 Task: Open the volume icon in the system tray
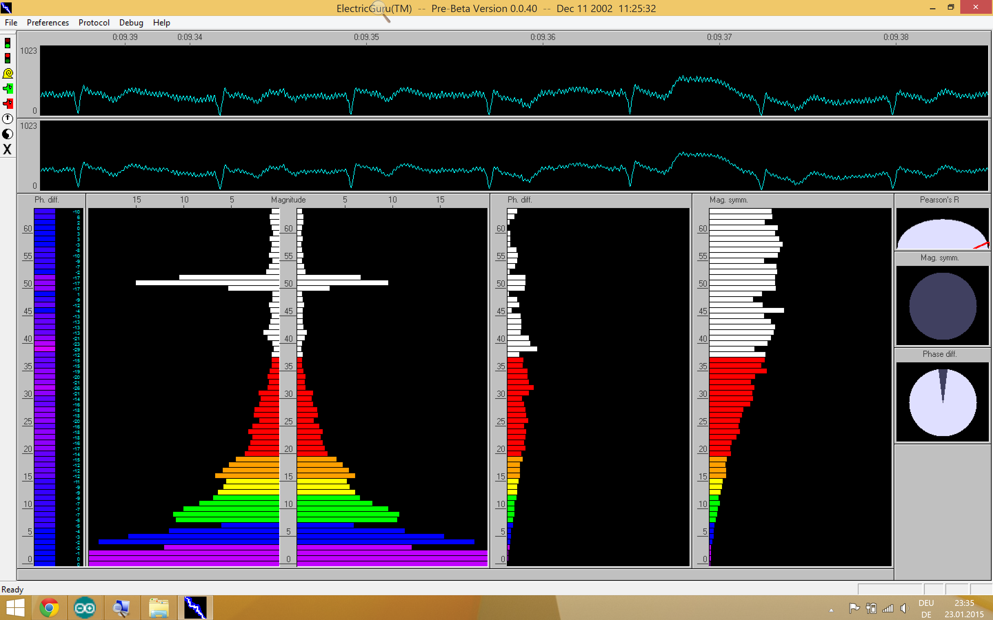pos(904,608)
